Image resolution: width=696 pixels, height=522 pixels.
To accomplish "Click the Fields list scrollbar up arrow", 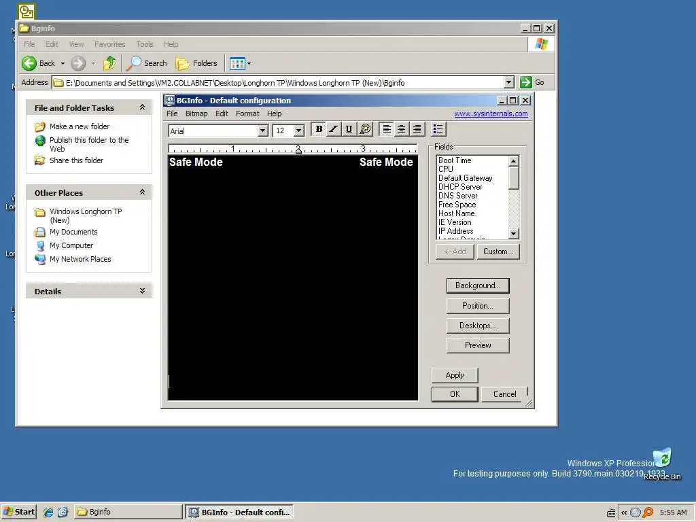I will 514,160.
